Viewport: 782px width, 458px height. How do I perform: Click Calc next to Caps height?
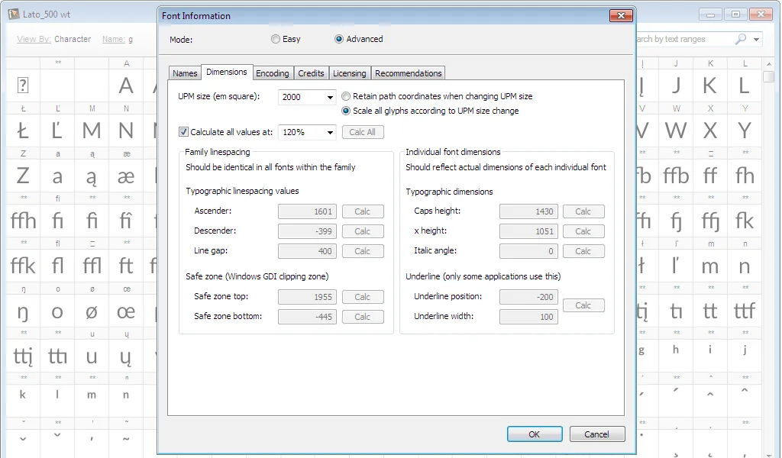coord(583,211)
